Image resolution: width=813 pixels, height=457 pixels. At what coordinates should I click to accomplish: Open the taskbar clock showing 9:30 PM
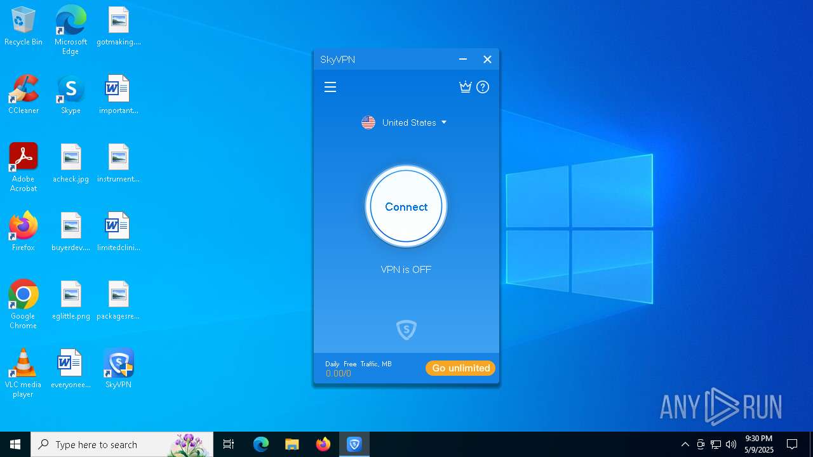click(x=759, y=444)
